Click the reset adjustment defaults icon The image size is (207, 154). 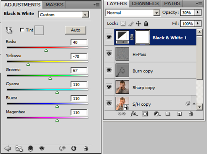tap(73, 148)
